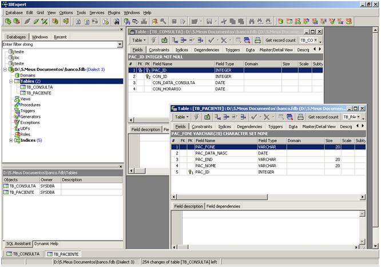Click the UDFs icon in database tree

tap(15, 129)
